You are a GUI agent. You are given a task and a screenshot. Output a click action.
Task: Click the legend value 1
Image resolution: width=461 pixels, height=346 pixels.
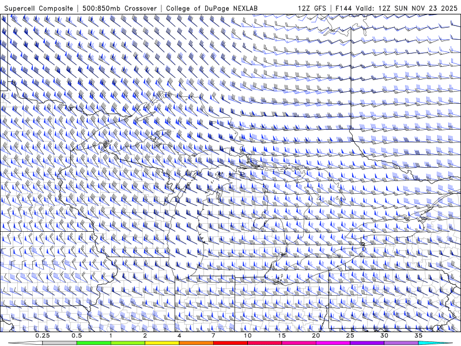point(111,336)
